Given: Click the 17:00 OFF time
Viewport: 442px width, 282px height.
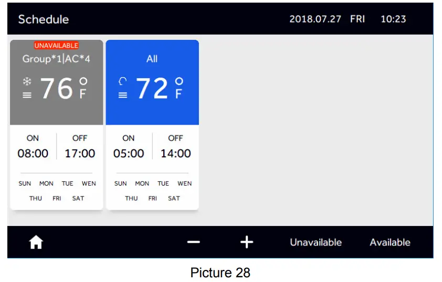Looking at the screenshot, I should [80, 154].
